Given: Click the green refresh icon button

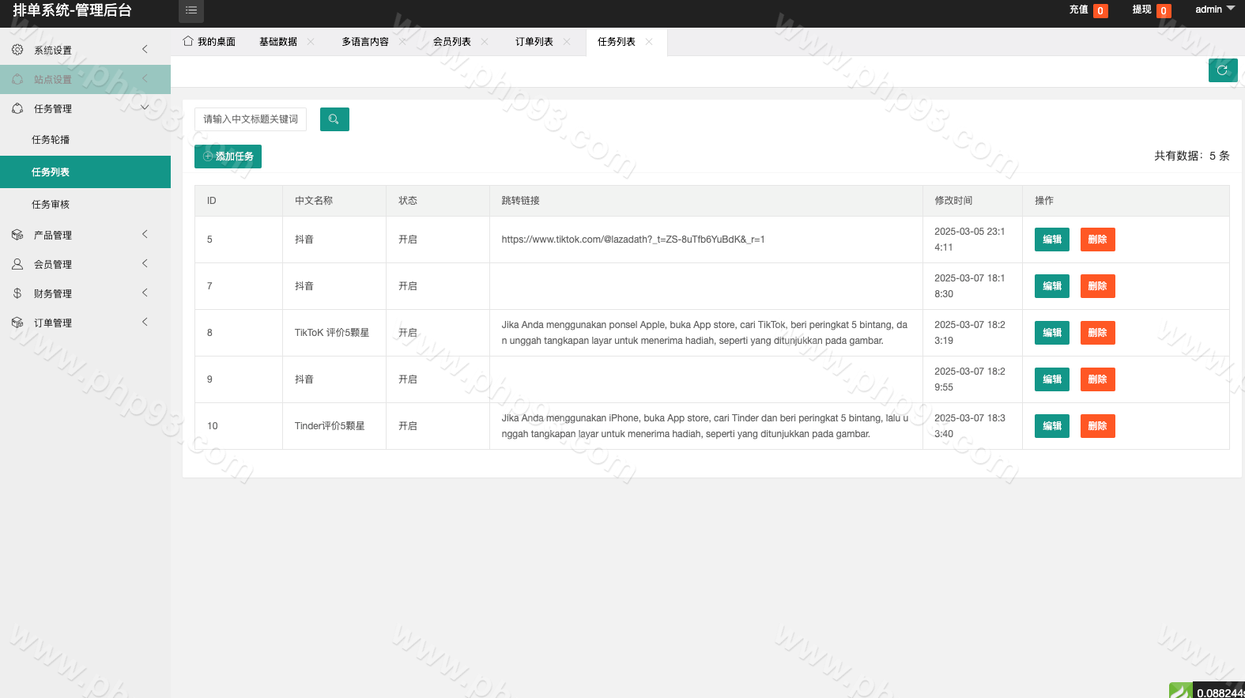Looking at the screenshot, I should [1222, 70].
